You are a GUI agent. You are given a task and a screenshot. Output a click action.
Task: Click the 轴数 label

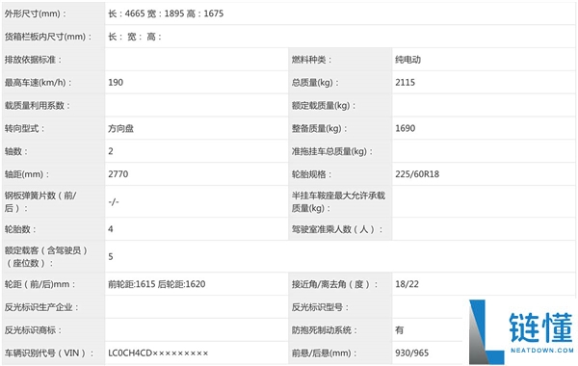coord(16,151)
